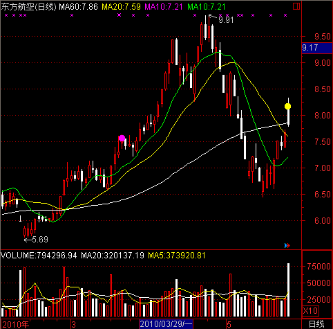Click the 50000 volume axis label

318,283
